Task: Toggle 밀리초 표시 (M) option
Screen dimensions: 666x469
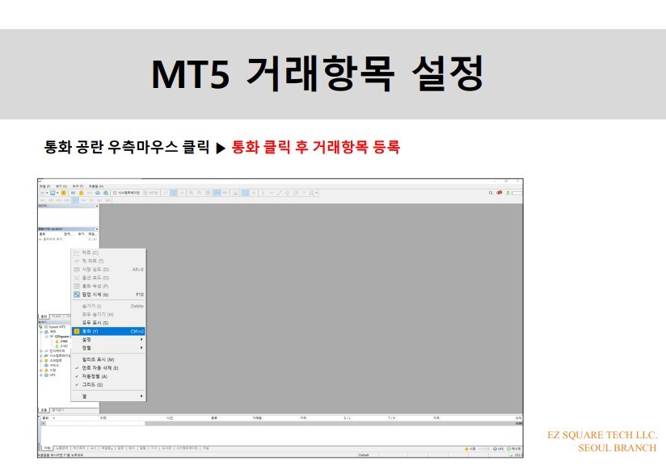Action: click(x=108, y=359)
